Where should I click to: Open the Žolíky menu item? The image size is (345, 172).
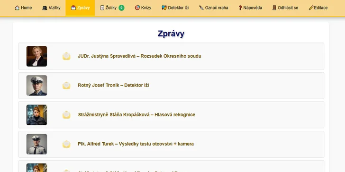(112, 8)
